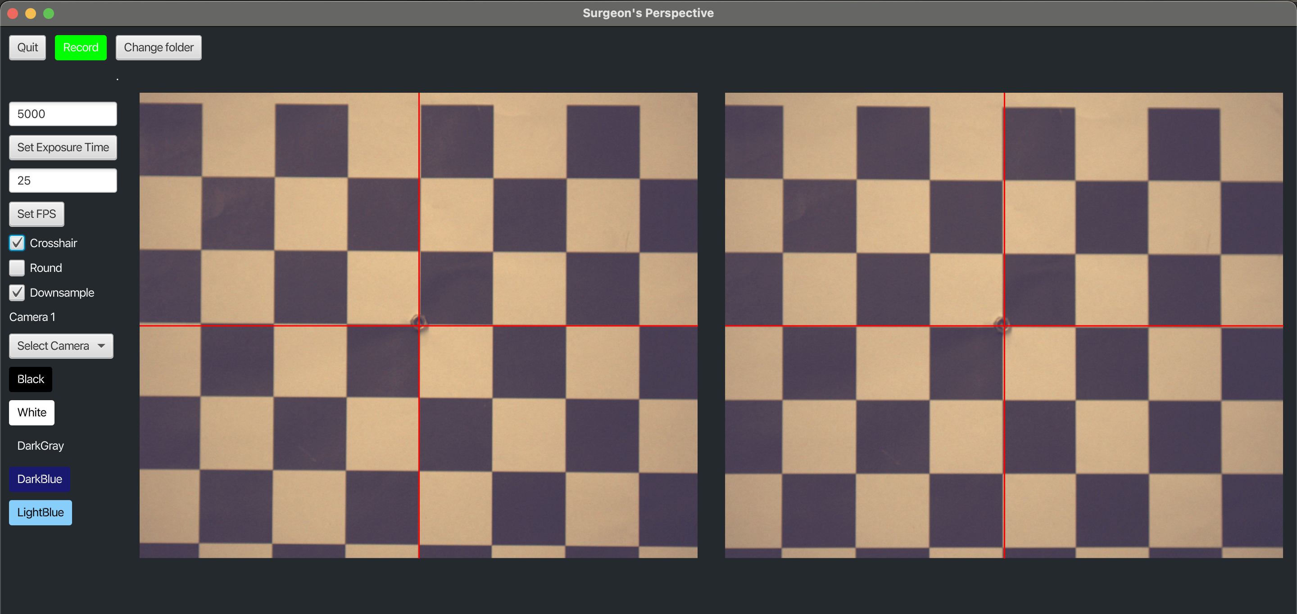
Task: Start recording with the green Record button
Action: pyautogui.click(x=81, y=47)
